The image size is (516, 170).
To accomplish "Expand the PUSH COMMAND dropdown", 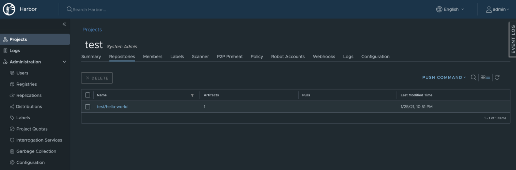I will (444, 77).
